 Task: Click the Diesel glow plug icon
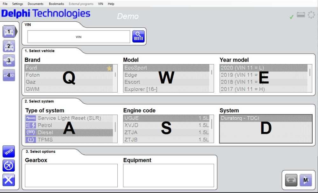[31, 133]
